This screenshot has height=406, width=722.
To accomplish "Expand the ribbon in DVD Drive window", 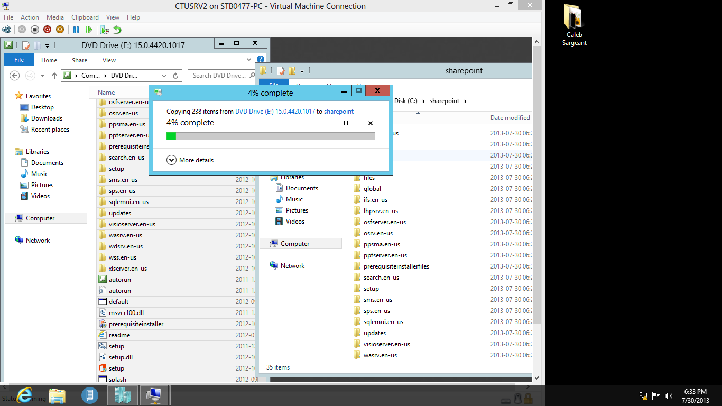I will pos(249,60).
